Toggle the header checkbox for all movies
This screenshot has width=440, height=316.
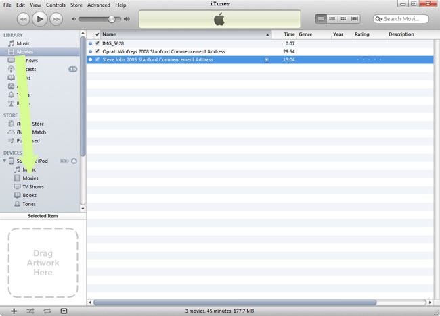click(x=97, y=34)
